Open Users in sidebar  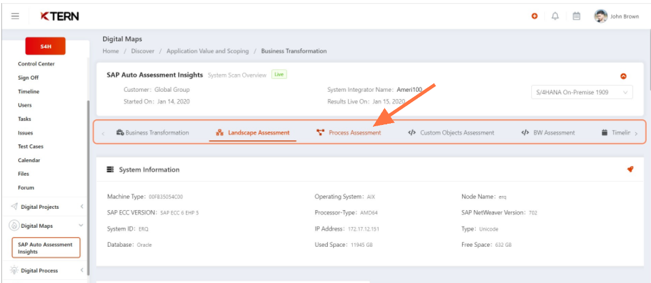point(25,105)
